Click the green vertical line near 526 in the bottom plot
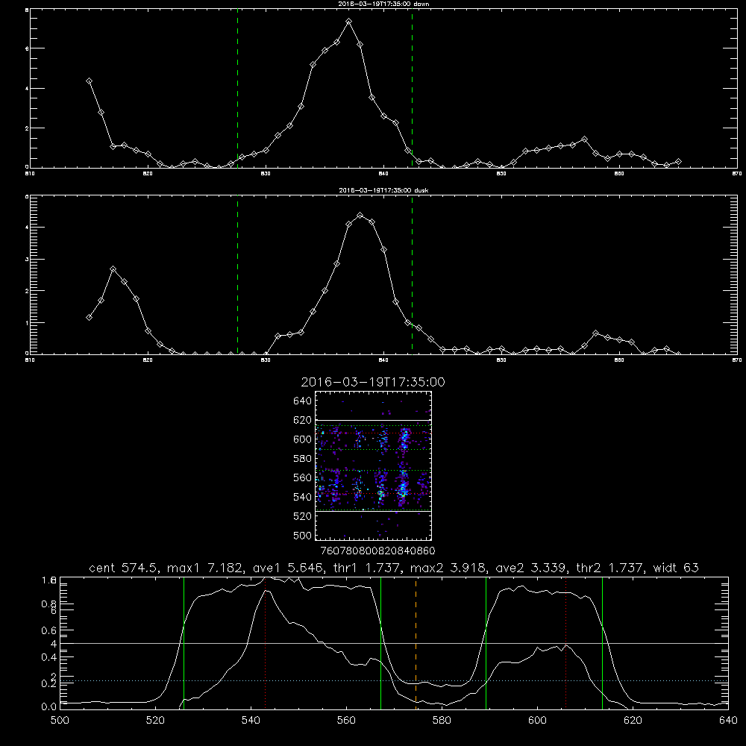The height and width of the screenshot is (746, 746). tap(184, 643)
